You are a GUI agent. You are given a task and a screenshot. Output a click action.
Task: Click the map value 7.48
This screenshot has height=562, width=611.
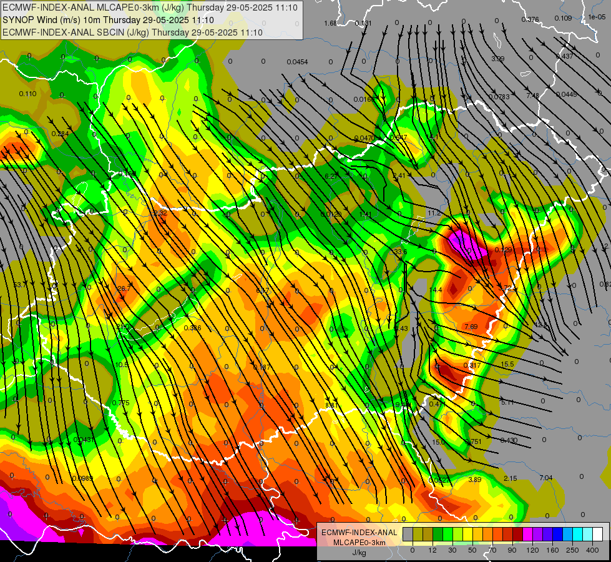pos(532,96)
